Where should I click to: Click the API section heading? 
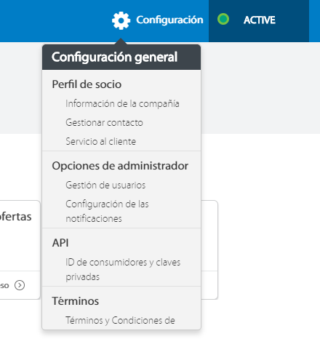(60, 243)
